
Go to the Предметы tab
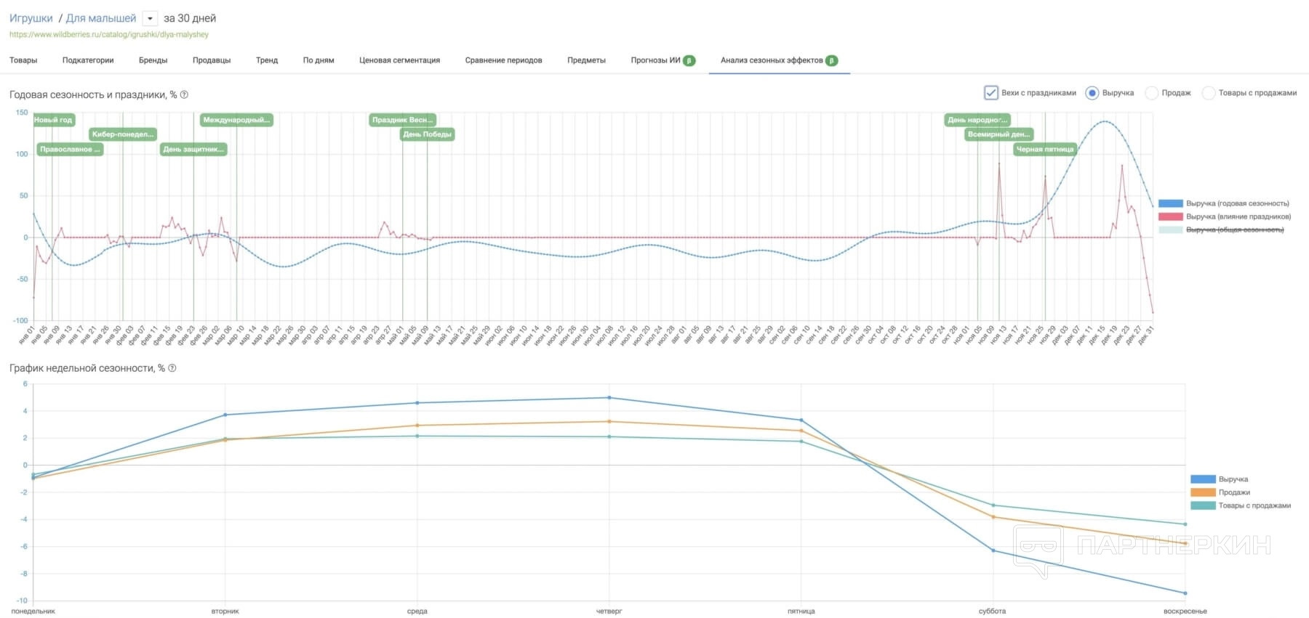click(x=586, y=60)
